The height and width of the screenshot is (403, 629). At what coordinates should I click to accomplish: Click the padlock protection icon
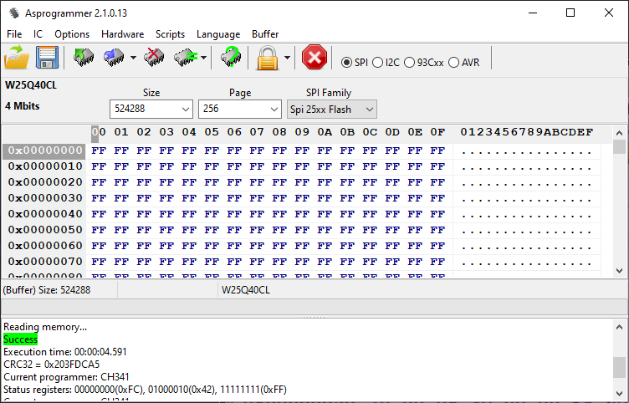(x=268, y=59)
